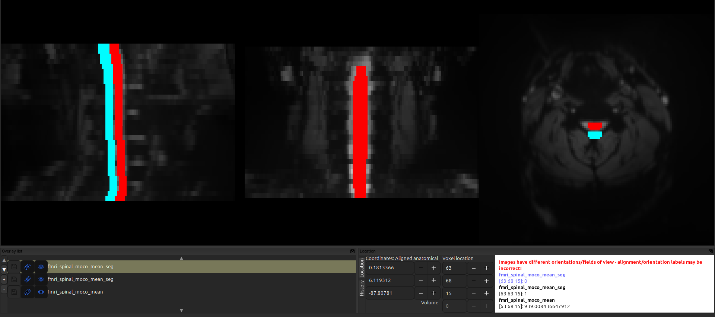The image size is (715, 317).
Task: Add an overlay using the plus button
Action: click(4, 279)
